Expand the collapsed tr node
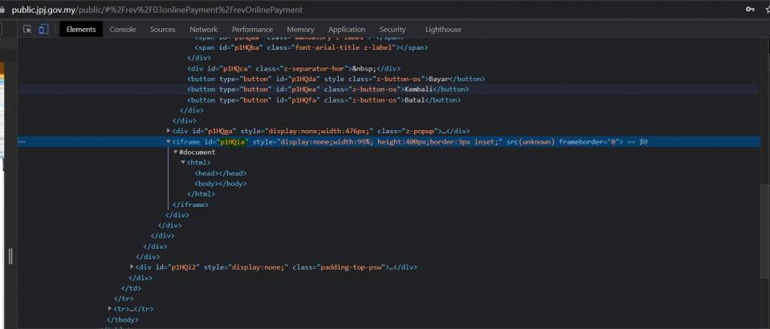Image resolution: width=770 pixels, height=329 pixels. click(x=109, y=308)
